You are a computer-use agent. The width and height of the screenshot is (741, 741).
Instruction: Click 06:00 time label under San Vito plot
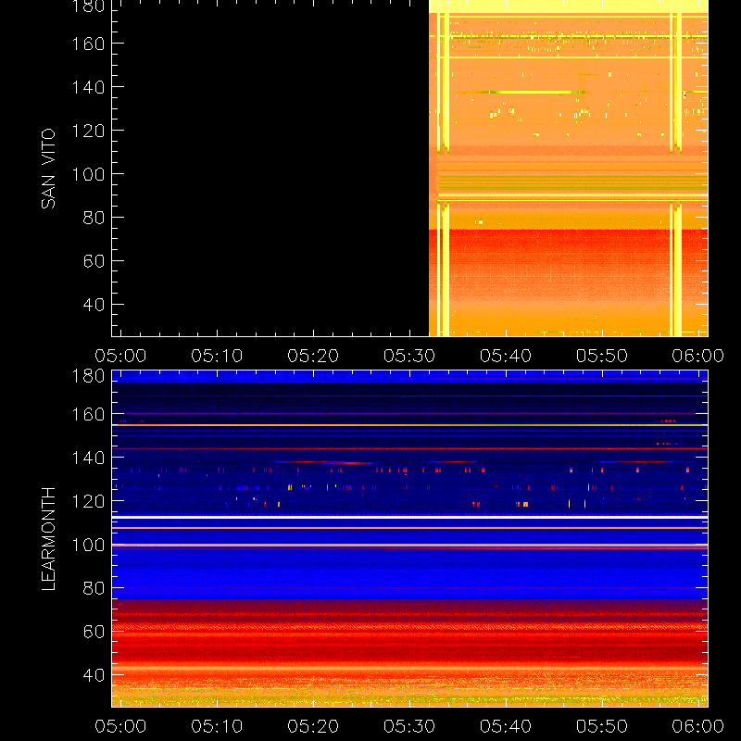pyautogui.click(x=698, y=356)
